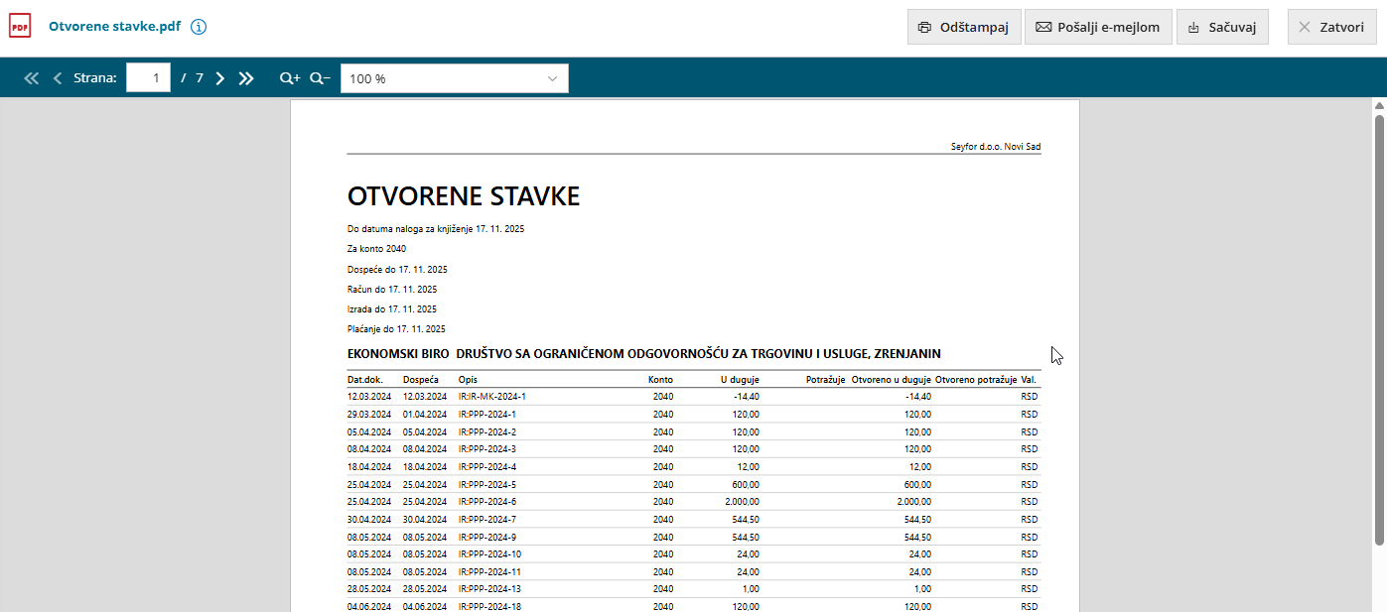Click the 'U duguje' column header
The image size is (1387, 612).
[740, 380]
